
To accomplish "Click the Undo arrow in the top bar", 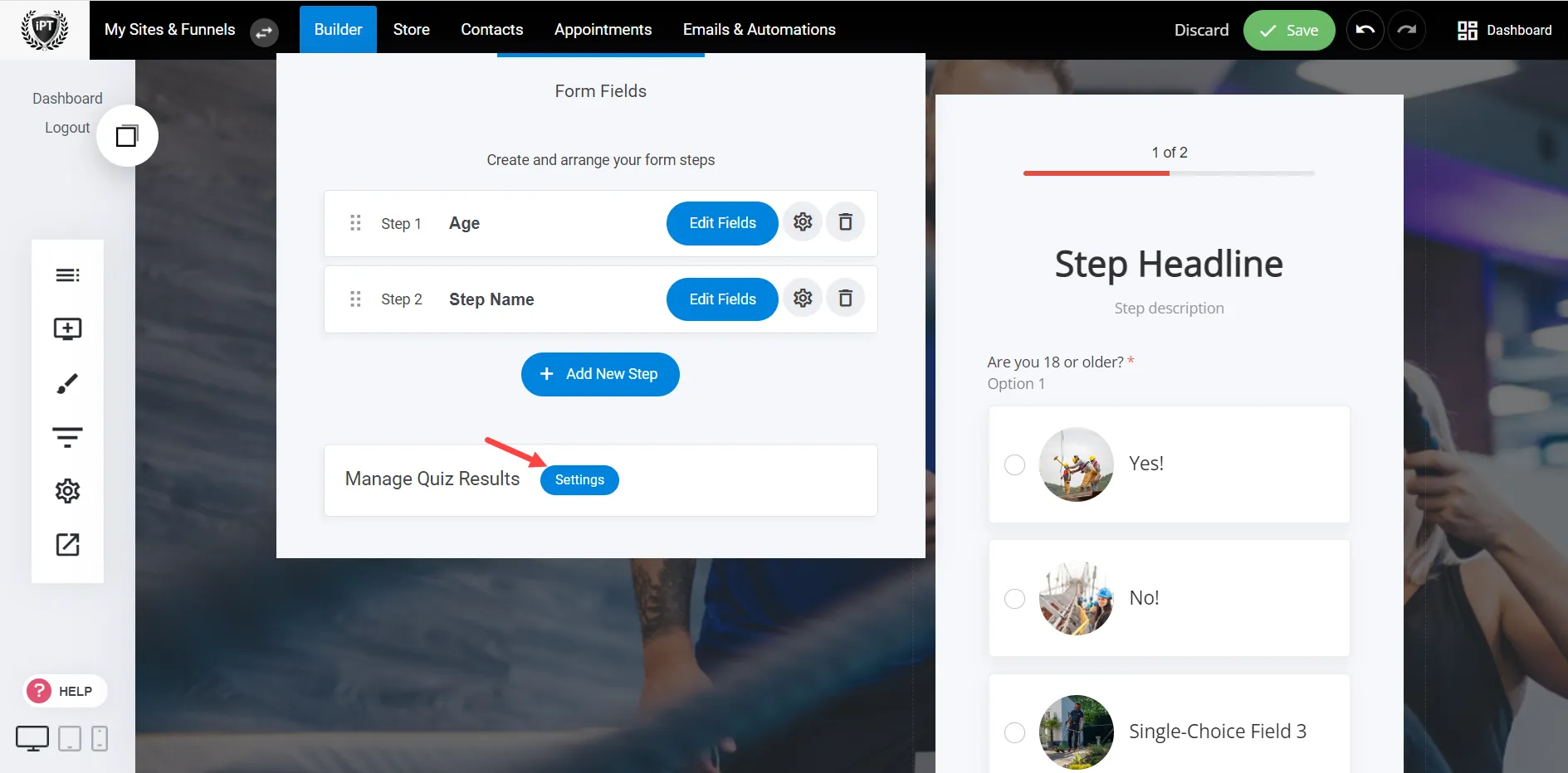I will click(x=1365, y=30).
